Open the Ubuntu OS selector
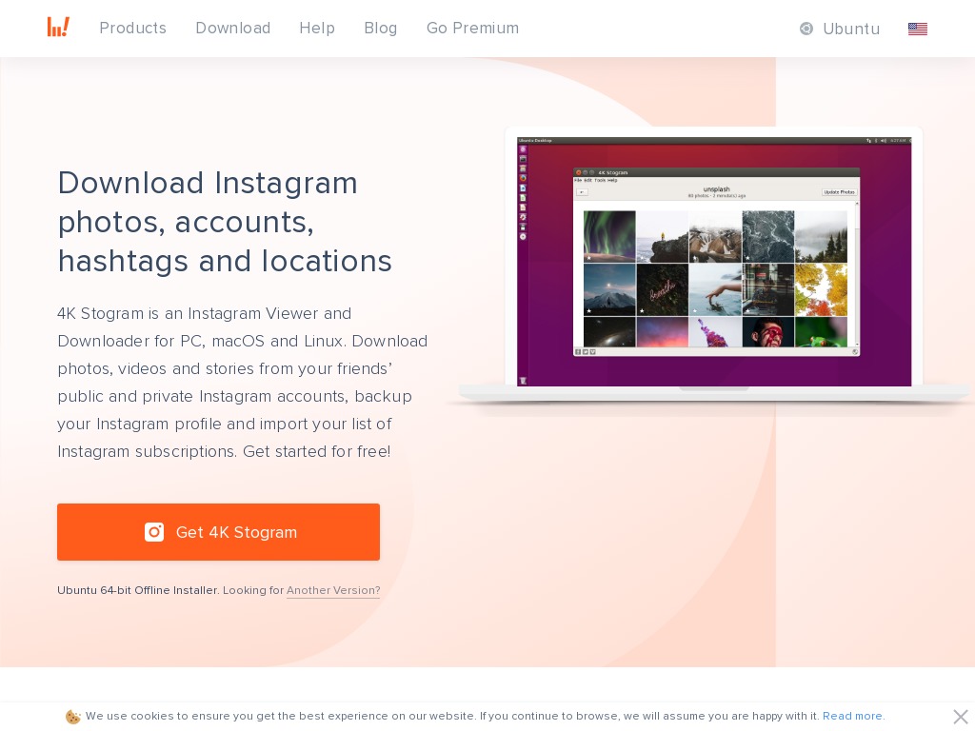The height and width of the screenshot is (731, 975). (840, 29)
